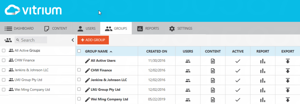Screen dimensions: 300x104
Task: Open users icon for LMJ Group Pty Ltd row
Action: (x=188, y=90)
